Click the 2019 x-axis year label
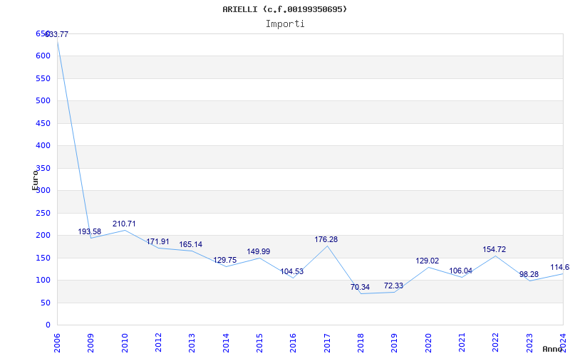 click(x=394, y=343)
